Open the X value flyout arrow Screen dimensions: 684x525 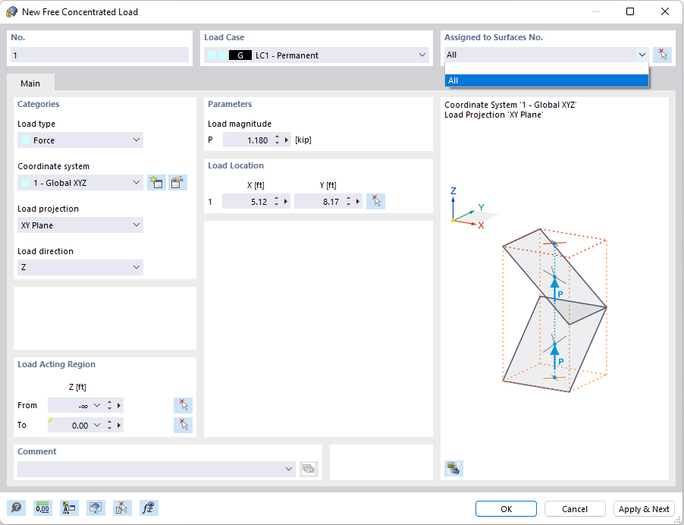[286, 202]
